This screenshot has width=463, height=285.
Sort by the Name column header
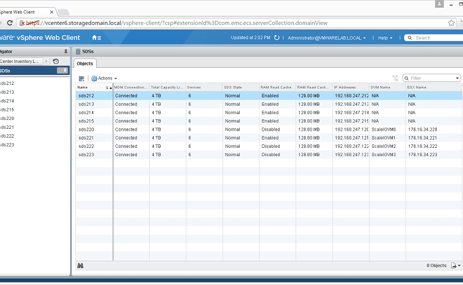point(94,87)
